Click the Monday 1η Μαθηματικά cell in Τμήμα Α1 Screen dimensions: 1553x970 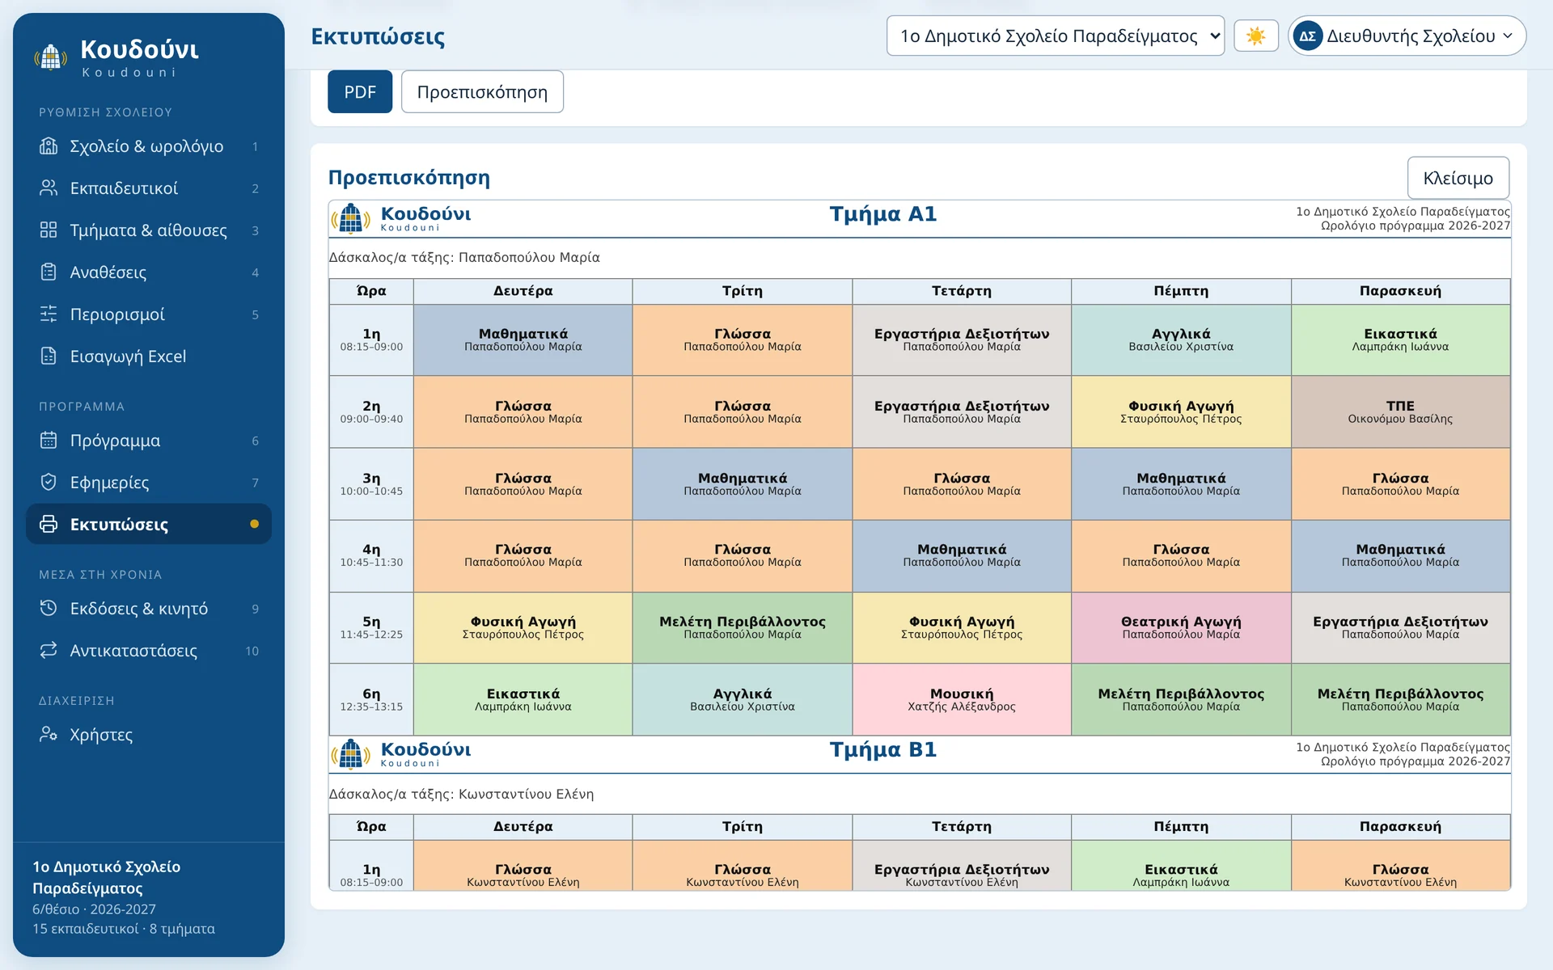[523, 340]
